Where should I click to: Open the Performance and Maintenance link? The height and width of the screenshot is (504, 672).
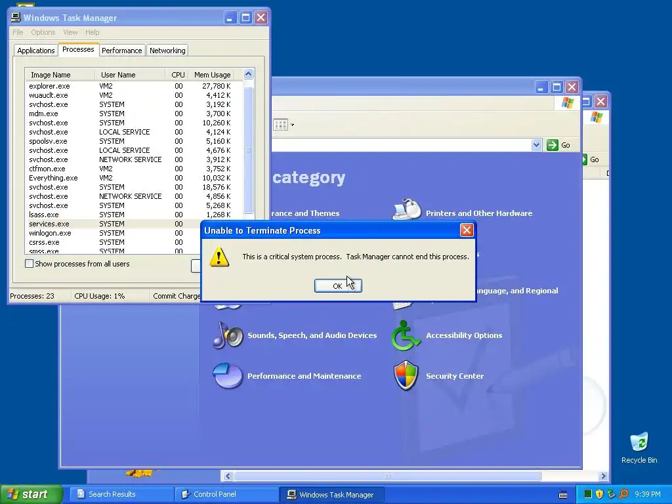[304, 376]
